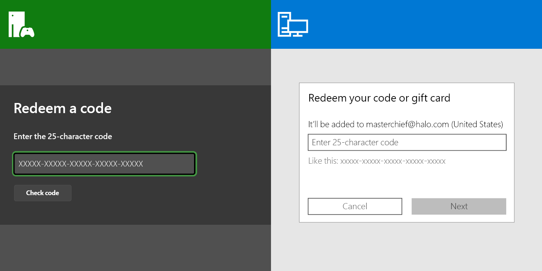Viewport: 542px width, 271px height.
Task: Focus the XXXXX-XXXXX code field on Xbox panel
Action: 104,164
